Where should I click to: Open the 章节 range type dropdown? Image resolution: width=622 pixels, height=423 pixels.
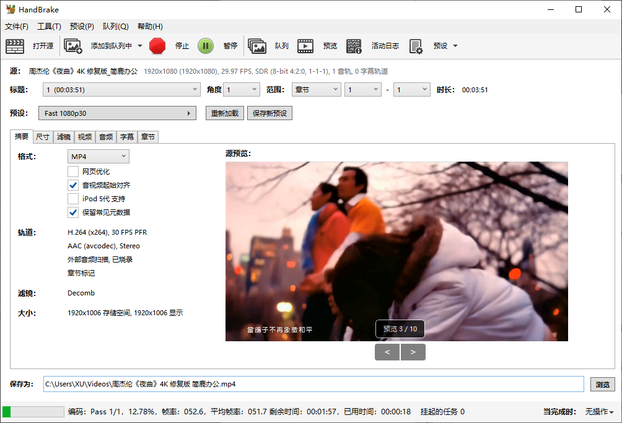[x=316, y=90]
